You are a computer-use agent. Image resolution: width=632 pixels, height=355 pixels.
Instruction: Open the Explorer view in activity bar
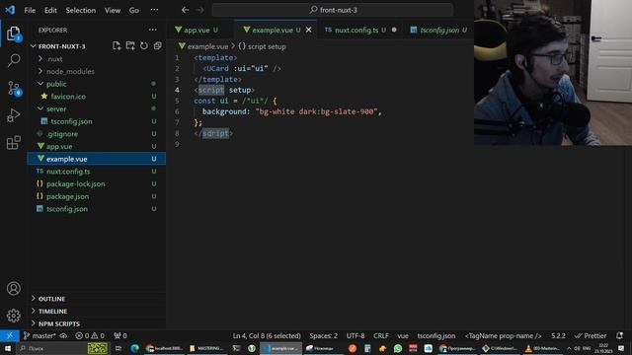pos(13,34)
